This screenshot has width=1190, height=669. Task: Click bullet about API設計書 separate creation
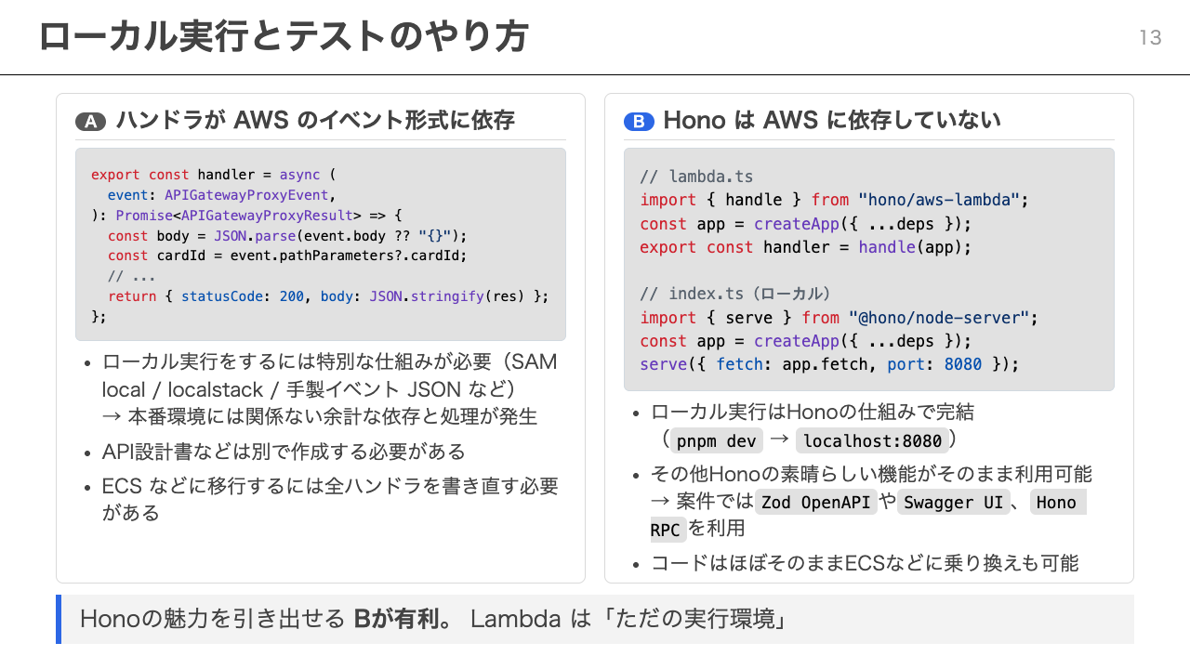tap(284, 452)
